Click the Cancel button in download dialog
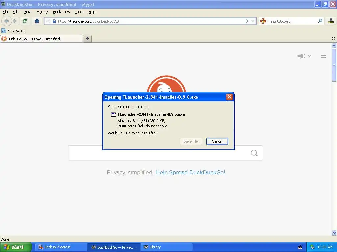This screenshot has width=337, height=252. (217, 141)
